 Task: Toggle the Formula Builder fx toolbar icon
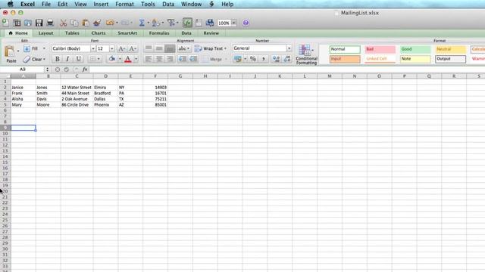pyautogui.click(x=187, y=23)
